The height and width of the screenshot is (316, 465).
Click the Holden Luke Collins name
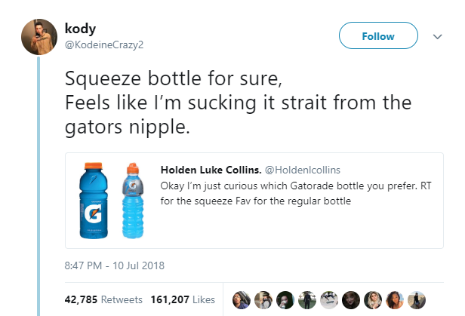[209, 168]
